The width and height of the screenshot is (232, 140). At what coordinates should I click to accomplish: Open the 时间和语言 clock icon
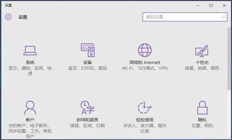[x=87, y=108]
